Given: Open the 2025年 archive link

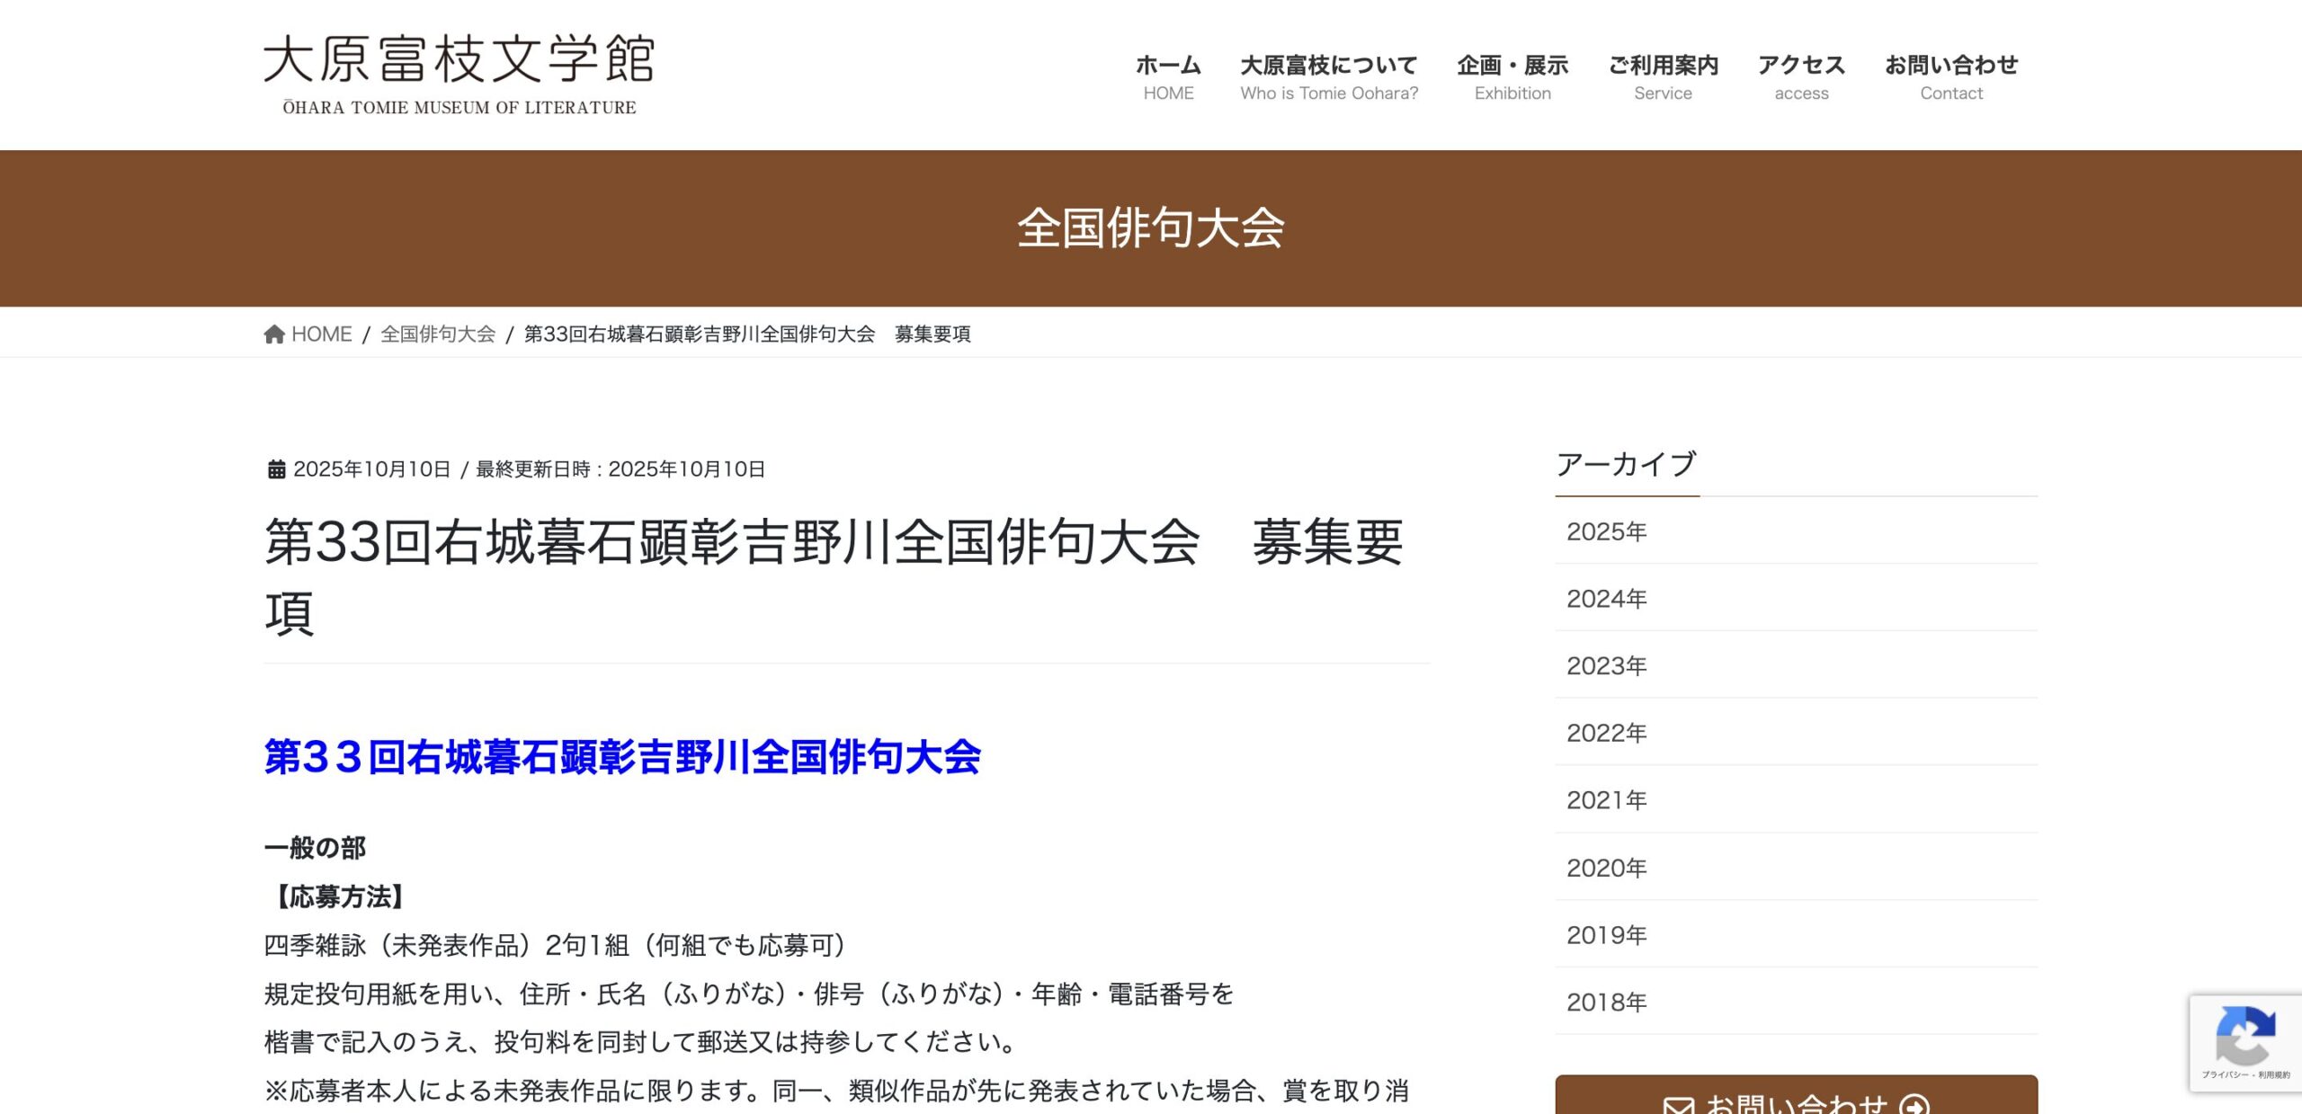Looking at the screenshot, I should (1606, 531).
